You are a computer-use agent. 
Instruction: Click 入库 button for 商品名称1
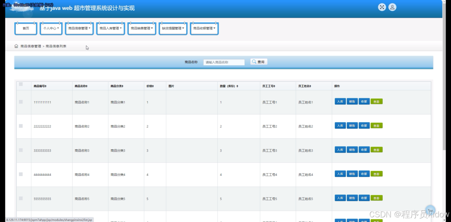coord(340,101)
